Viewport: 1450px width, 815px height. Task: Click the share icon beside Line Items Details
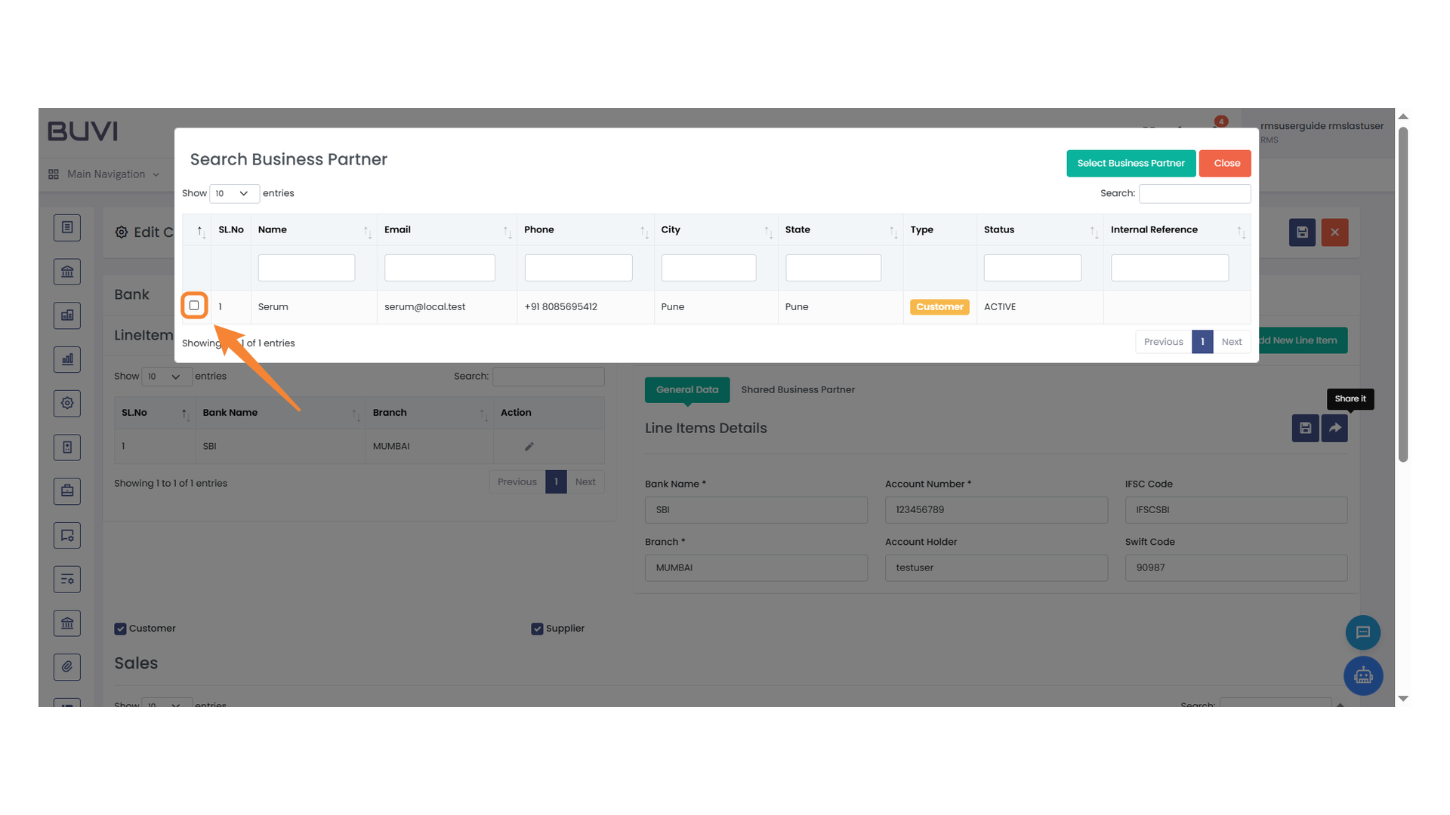point(1334,428)
